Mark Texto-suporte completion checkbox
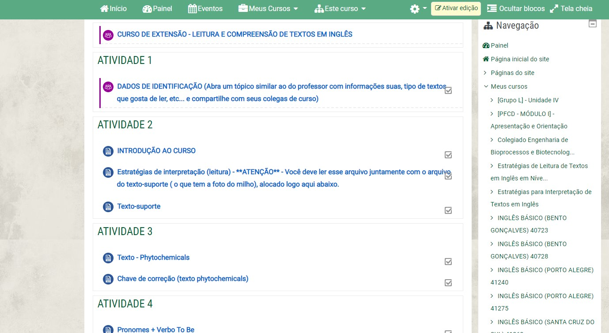609x333 pixels. [448, 210]
